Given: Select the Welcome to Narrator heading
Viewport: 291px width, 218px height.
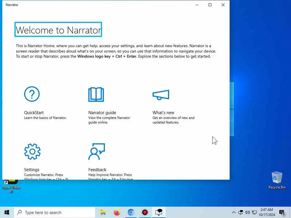Looking at the screenshot, I should point(58,30).
